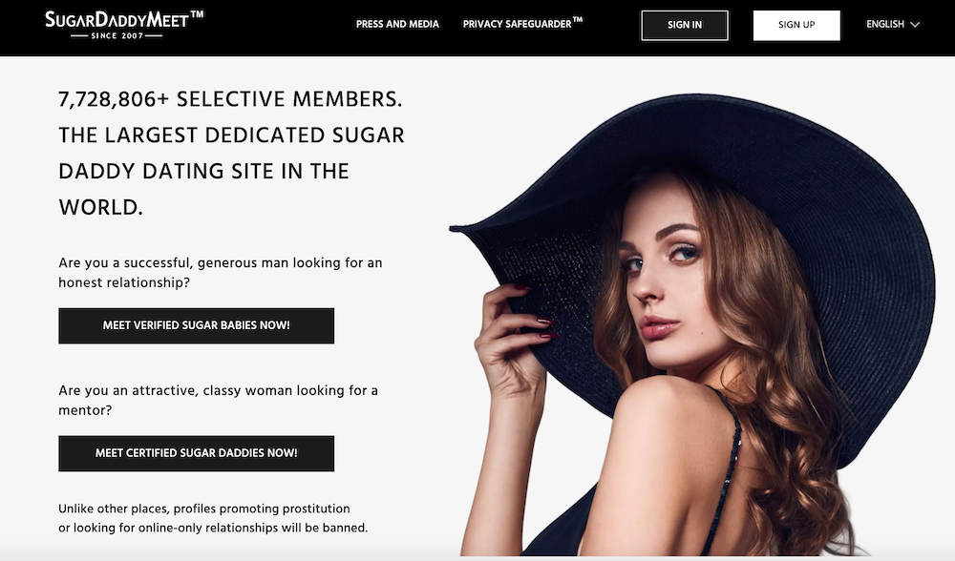Click the 'Daddy Dating Site in the' headline line
This screenshot has width=955, height=561.
203,172
